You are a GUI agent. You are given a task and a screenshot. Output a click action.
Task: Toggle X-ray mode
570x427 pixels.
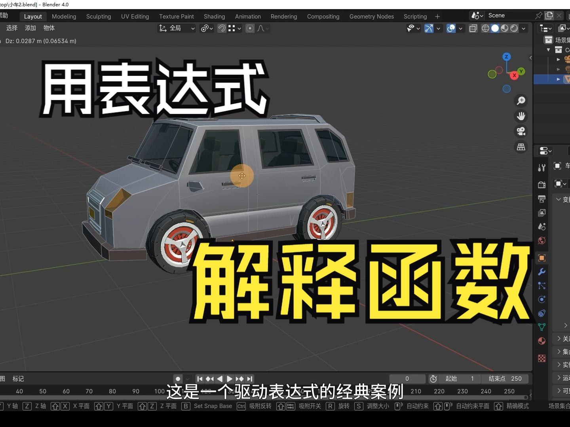473,28
